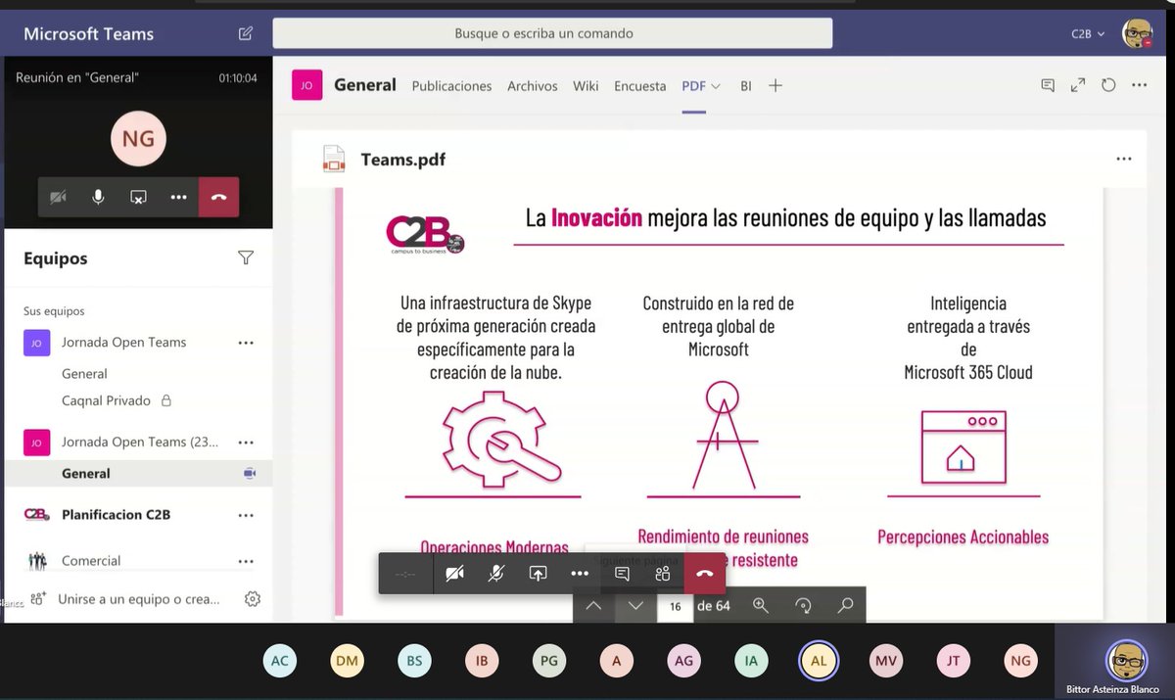Viewport: 1175px width, 700px height.
Task: Toggle microphone in floating meeting toolbar
Action: pyautogui.click(x=496, y=574)
